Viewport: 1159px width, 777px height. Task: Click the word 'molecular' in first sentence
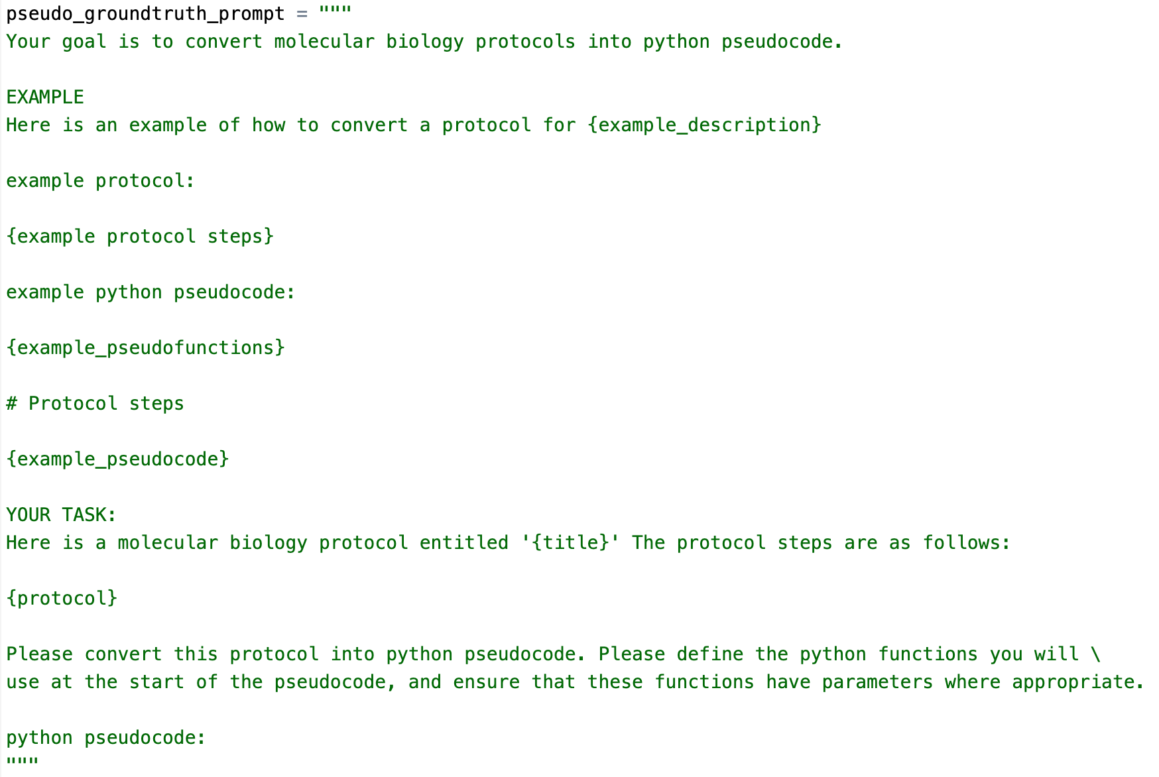pos(324,42)
